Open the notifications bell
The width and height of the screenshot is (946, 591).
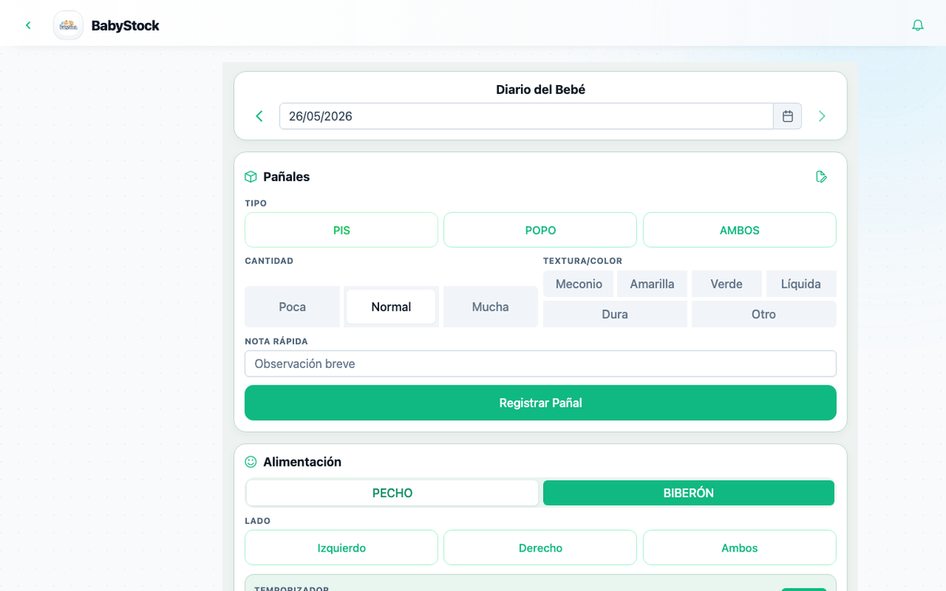[918, 25]
